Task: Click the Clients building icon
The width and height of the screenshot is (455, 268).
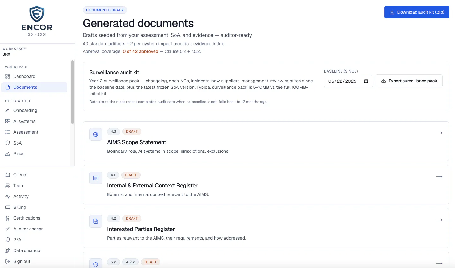Action: 8,175
